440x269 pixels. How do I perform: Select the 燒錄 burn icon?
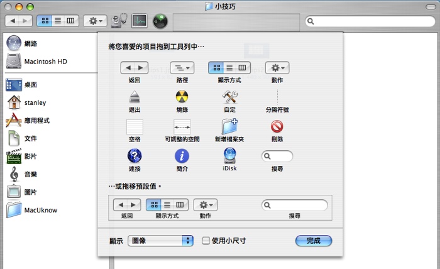point(182,97)
